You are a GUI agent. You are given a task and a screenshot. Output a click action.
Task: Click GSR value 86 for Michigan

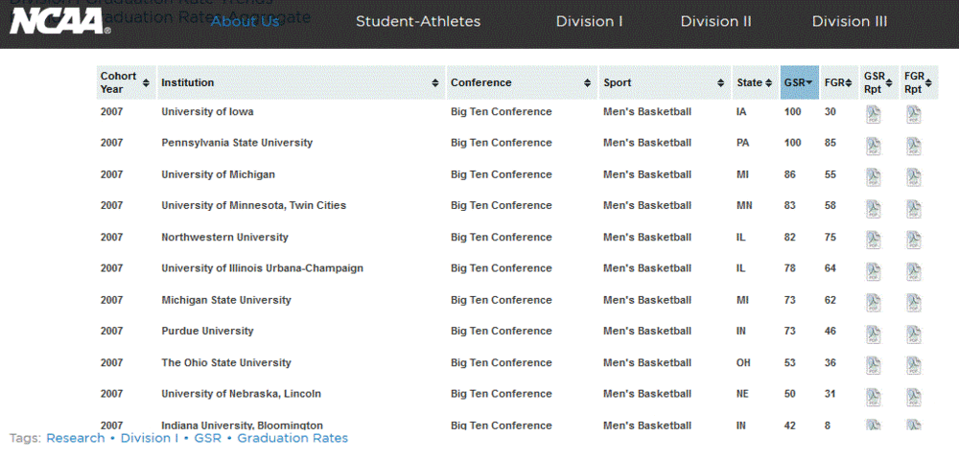coord(790,174)
